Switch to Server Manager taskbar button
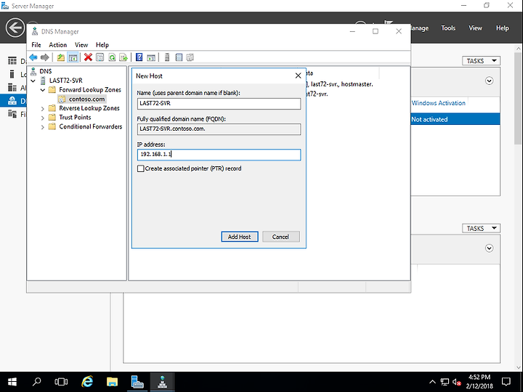The width and height of the screenshot is (523, 392). (x=137, y=382)
